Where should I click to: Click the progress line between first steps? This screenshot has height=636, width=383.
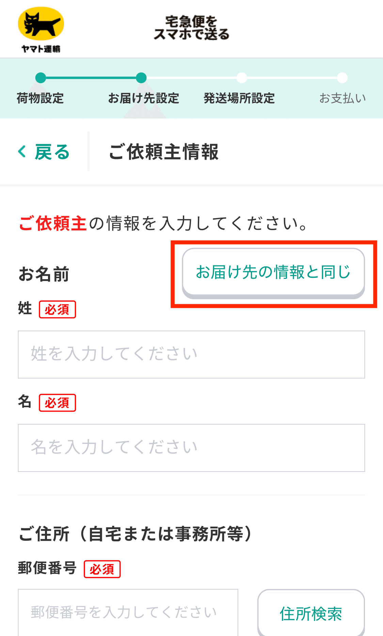point(91,78)
